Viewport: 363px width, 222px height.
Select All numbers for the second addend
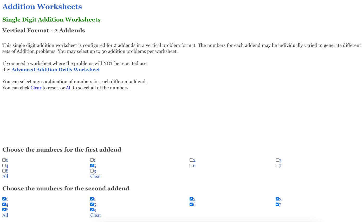pos(5,215)
